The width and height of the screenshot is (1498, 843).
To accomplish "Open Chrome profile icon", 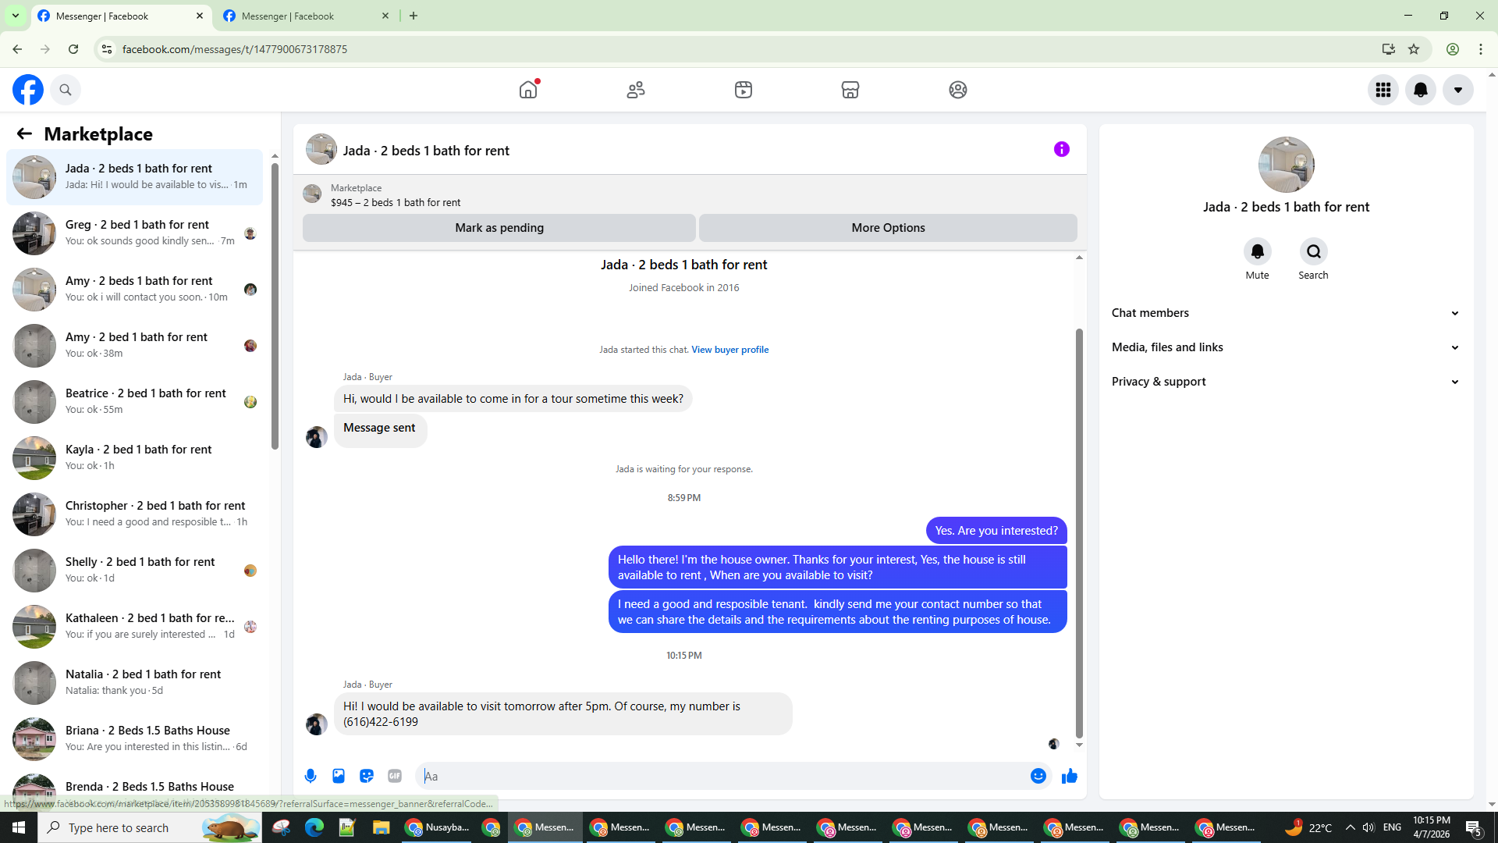I will [1453, 49].
